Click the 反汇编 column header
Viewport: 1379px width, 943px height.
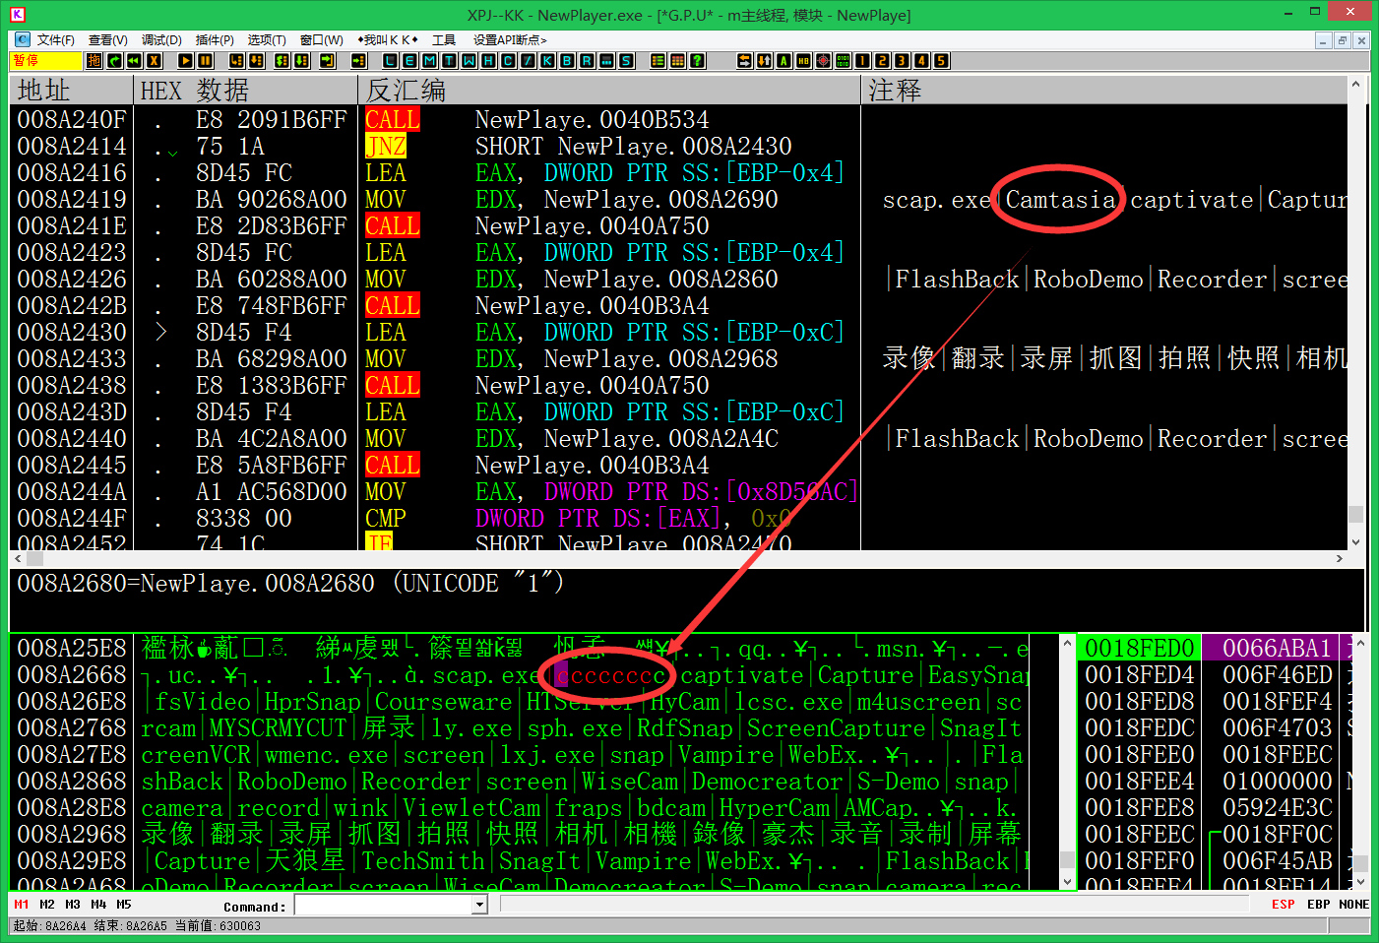point(609,91)
